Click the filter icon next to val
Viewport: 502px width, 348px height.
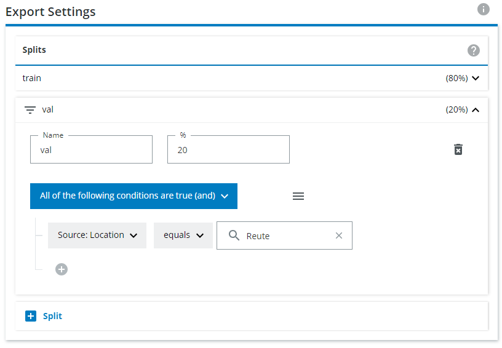(x=30, y=110)
